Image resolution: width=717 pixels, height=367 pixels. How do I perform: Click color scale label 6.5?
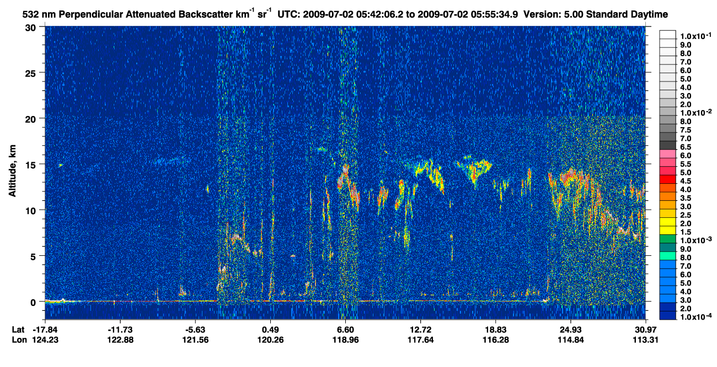pos(686,147)
